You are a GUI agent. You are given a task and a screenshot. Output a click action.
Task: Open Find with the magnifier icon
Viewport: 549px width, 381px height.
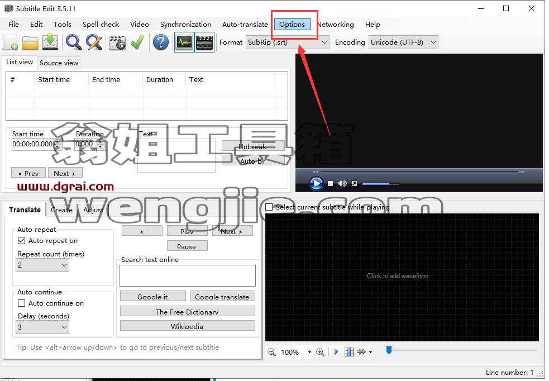pos(74,42)
